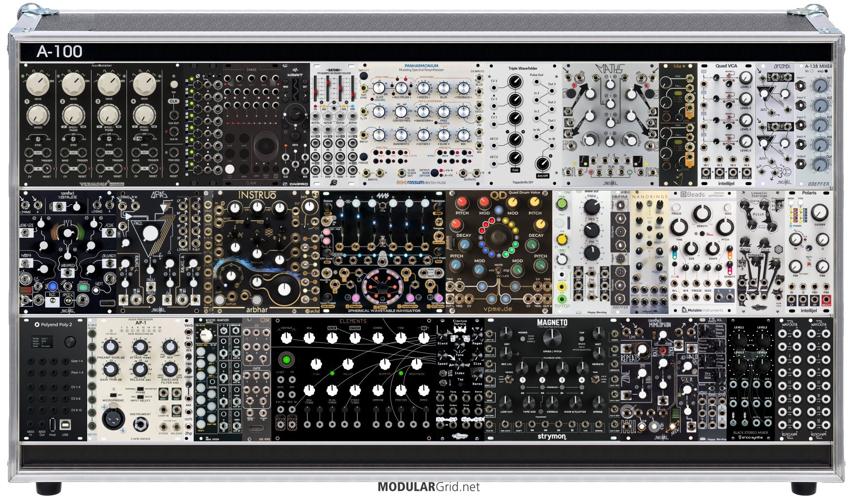Toggle the Normal/Inverted phase switch on AP-1
Image resolution: width=858 pixels, height=497 pixels.
140,388
